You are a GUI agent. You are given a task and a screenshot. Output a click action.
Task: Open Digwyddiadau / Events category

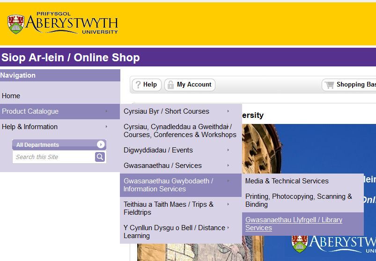pos(181,150)
